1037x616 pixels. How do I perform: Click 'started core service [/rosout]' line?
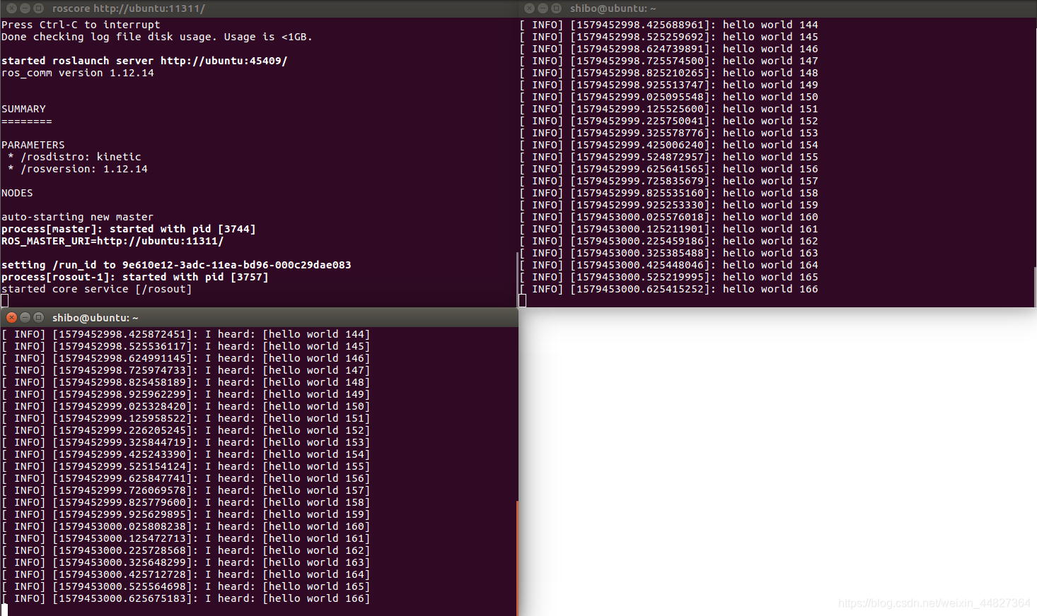(96, 289)
